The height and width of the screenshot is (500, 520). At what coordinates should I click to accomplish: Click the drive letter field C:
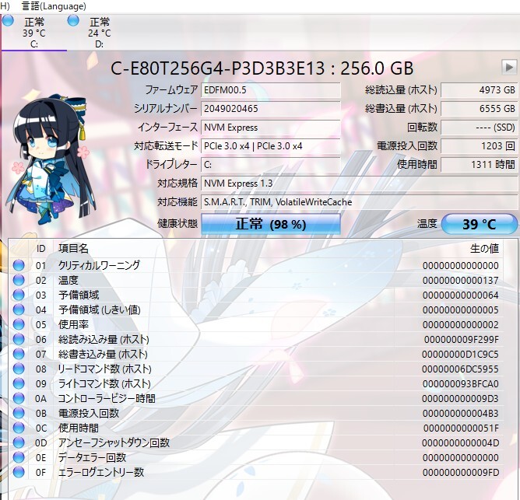tap(271, 165)
